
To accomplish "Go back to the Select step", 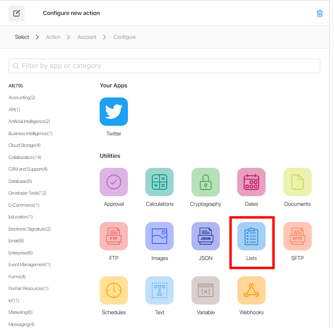I will (22, 37).
